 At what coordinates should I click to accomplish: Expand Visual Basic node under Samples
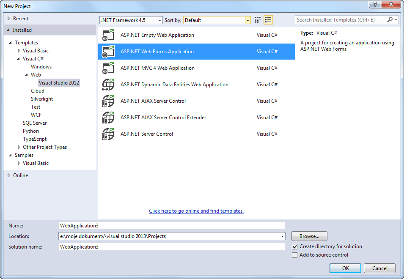(19, 163)
